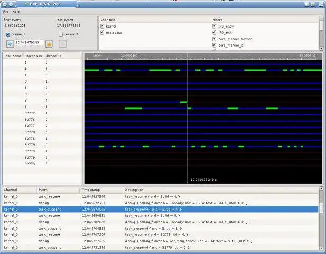Click the cursor 1 time input field
This screenshot has width=326, height=254.
point(29,43)
